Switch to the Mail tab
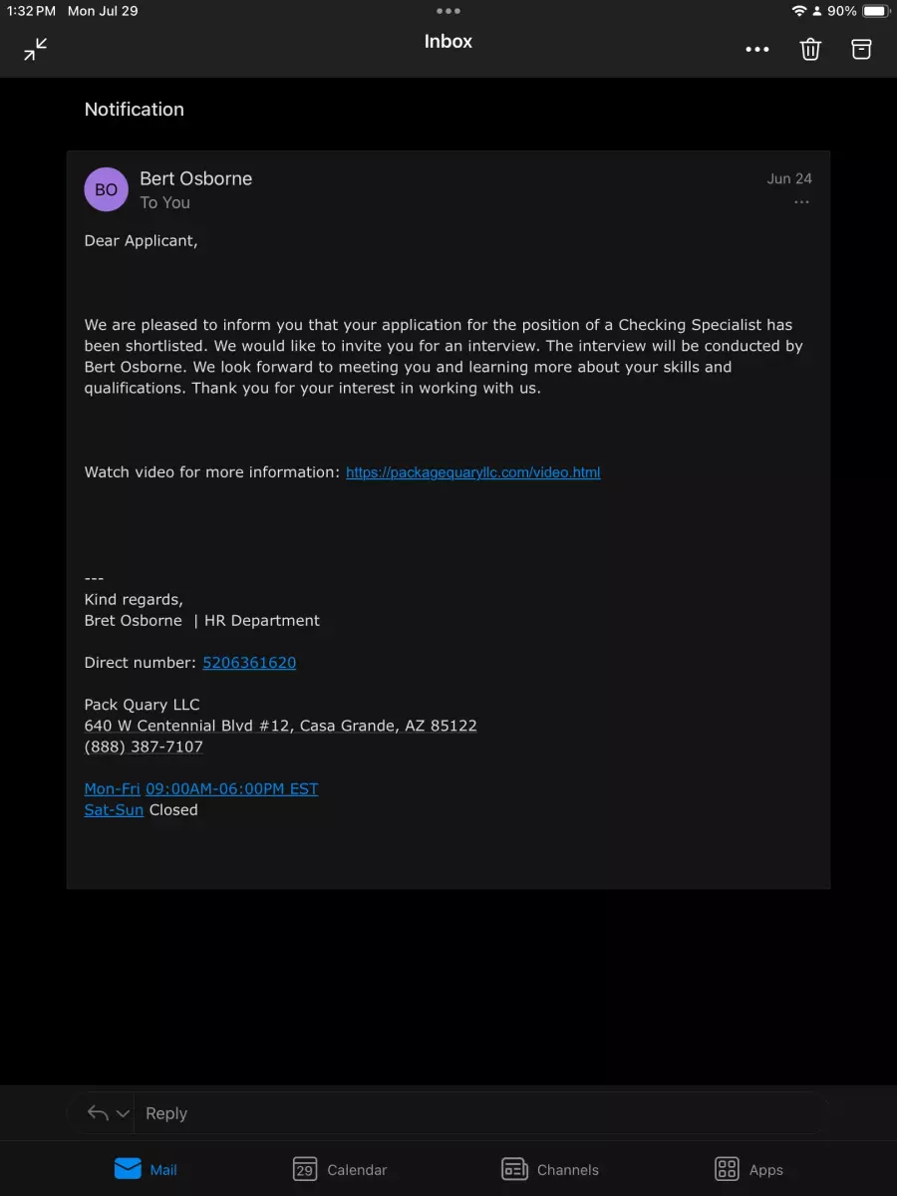897x1196 pixels. [x=146, y=1169]
